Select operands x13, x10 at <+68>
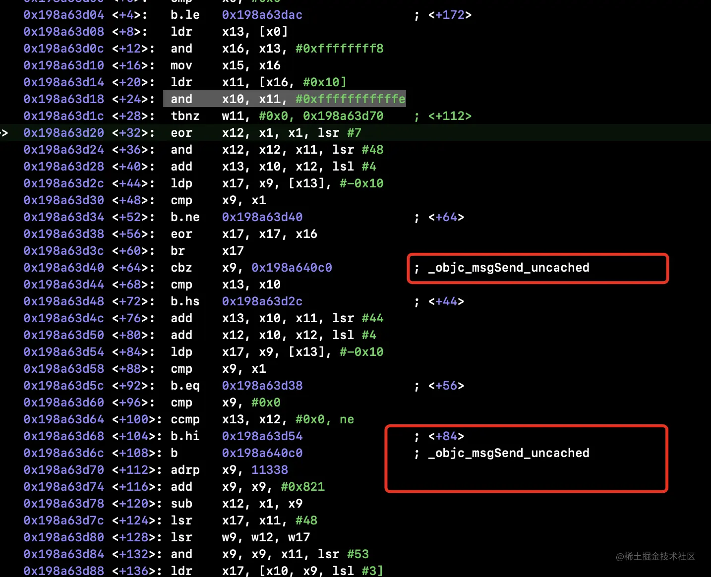This screenshot has width=711, height=577. pos(251,285)
